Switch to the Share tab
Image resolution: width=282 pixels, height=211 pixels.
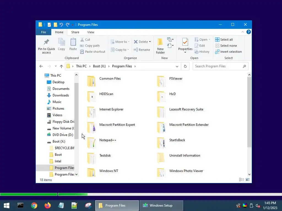click(75, 32)
